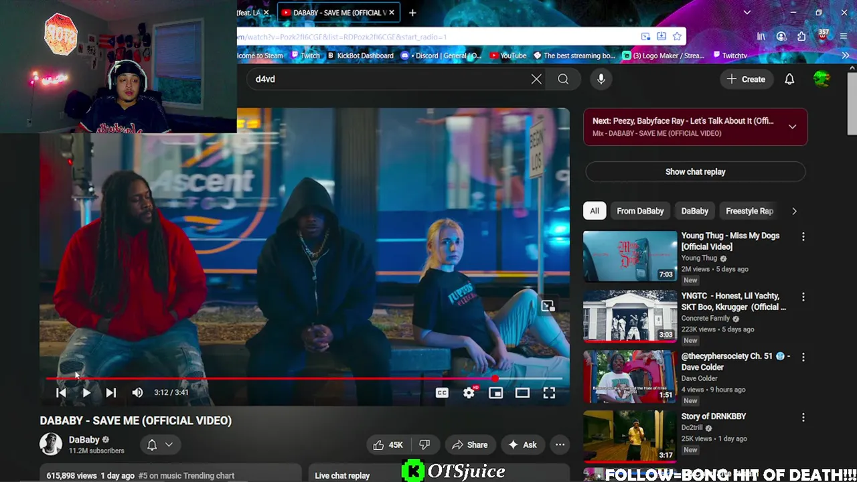
Task: Open KickBot Dashboard bookmark
Action: (360, 56)
